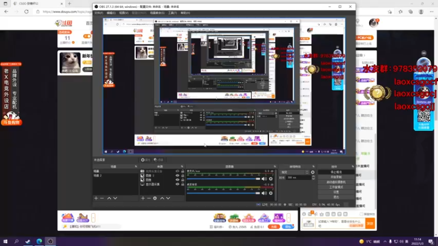Add a new scene in OBS Scenes panel

pos(96,198)
